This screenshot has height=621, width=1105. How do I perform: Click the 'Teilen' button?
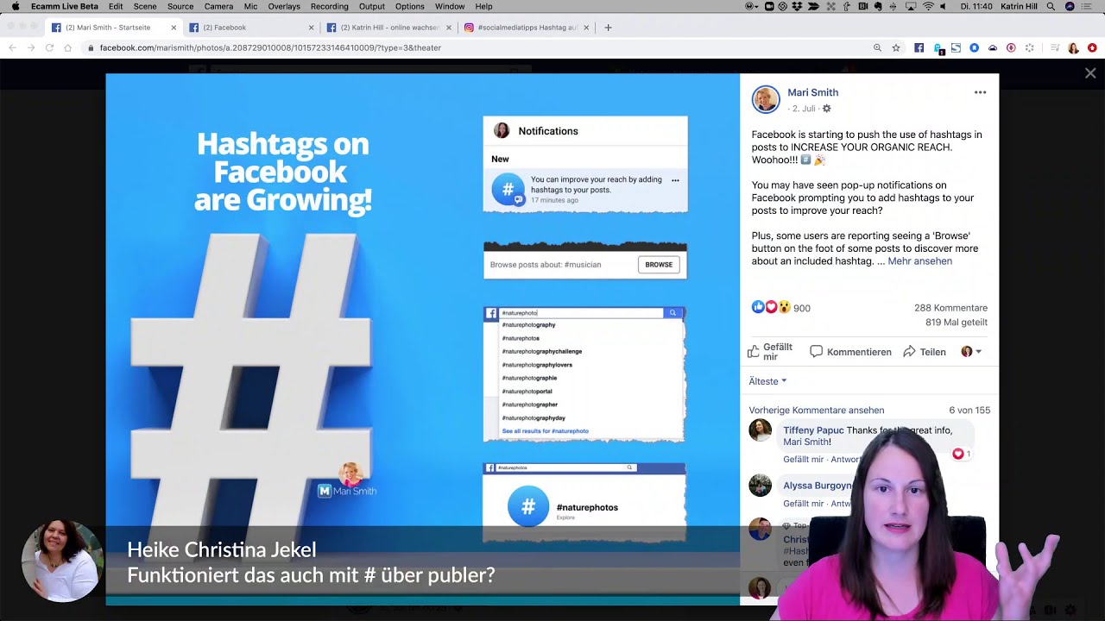[x=925, y=352]
